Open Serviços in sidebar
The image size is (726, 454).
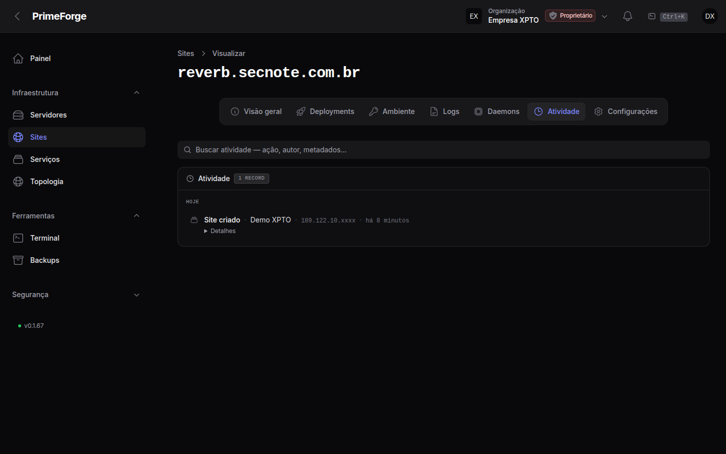pyautogui.click(x=77, y=159)
